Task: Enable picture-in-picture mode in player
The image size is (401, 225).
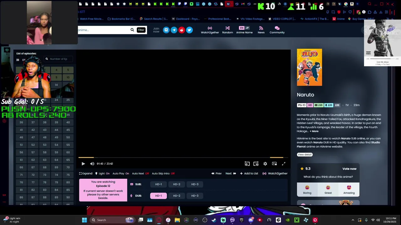Action: coord(274,164)
